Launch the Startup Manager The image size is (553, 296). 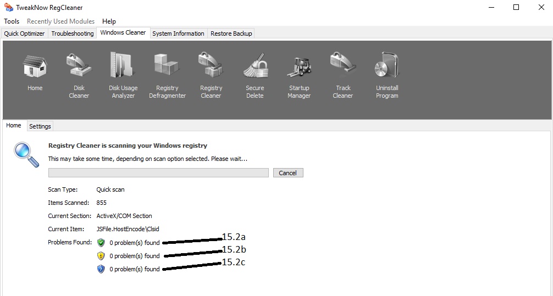(299, 67)
